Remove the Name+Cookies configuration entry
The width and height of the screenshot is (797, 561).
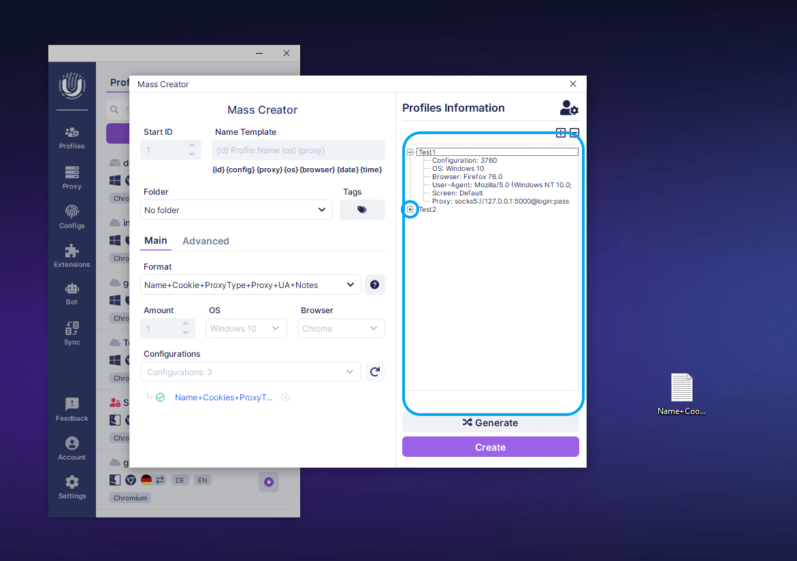[x=285, y=398]
